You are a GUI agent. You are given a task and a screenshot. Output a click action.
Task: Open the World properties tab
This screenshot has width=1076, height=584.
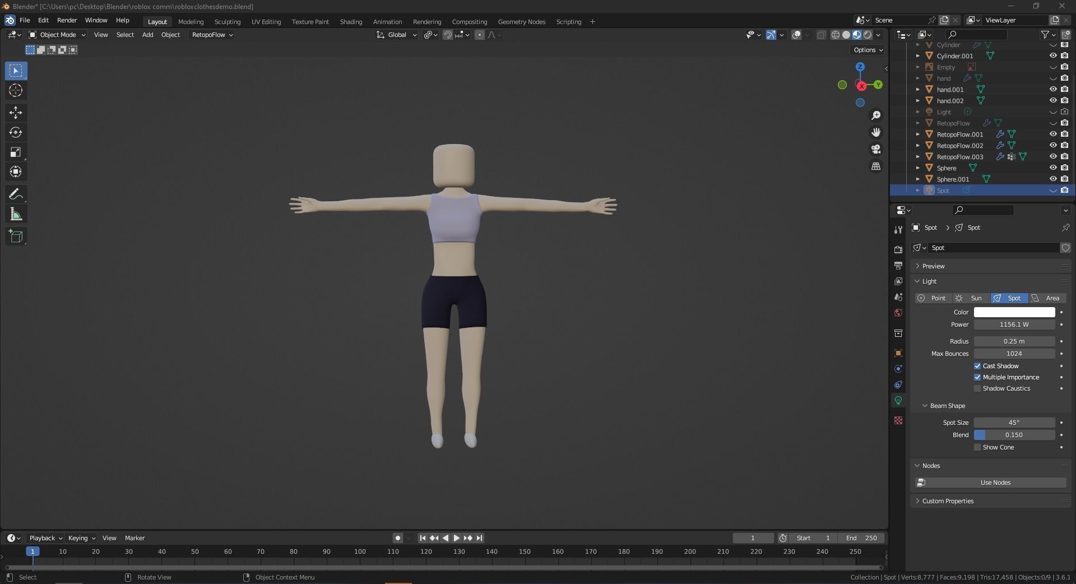coord(898,313)
